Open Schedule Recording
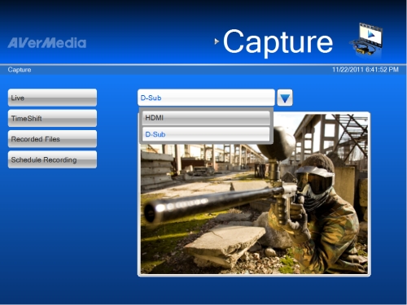This screenshot has width=407, height=305. pyautogui.click(x=52, y=159)
